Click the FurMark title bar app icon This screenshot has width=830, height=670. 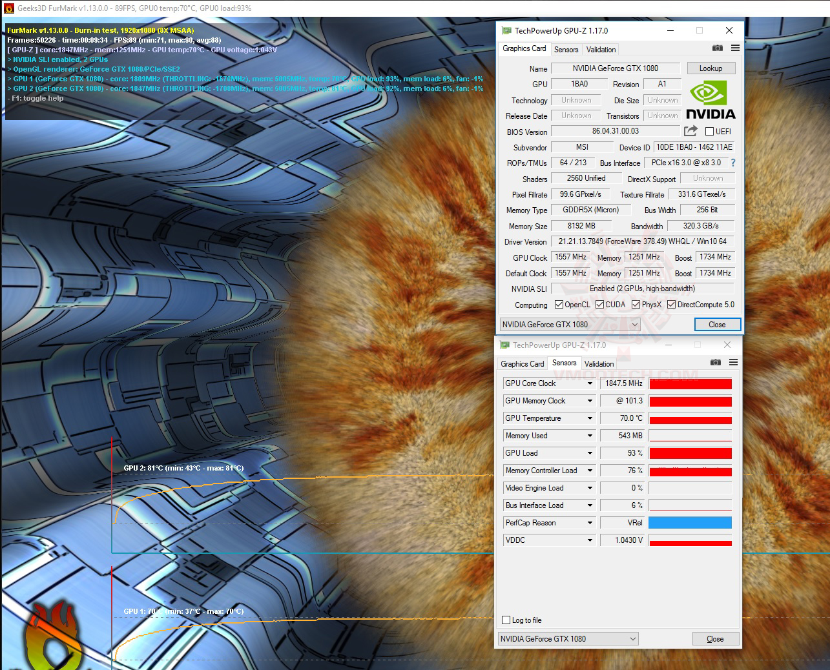tap(8, 8)
